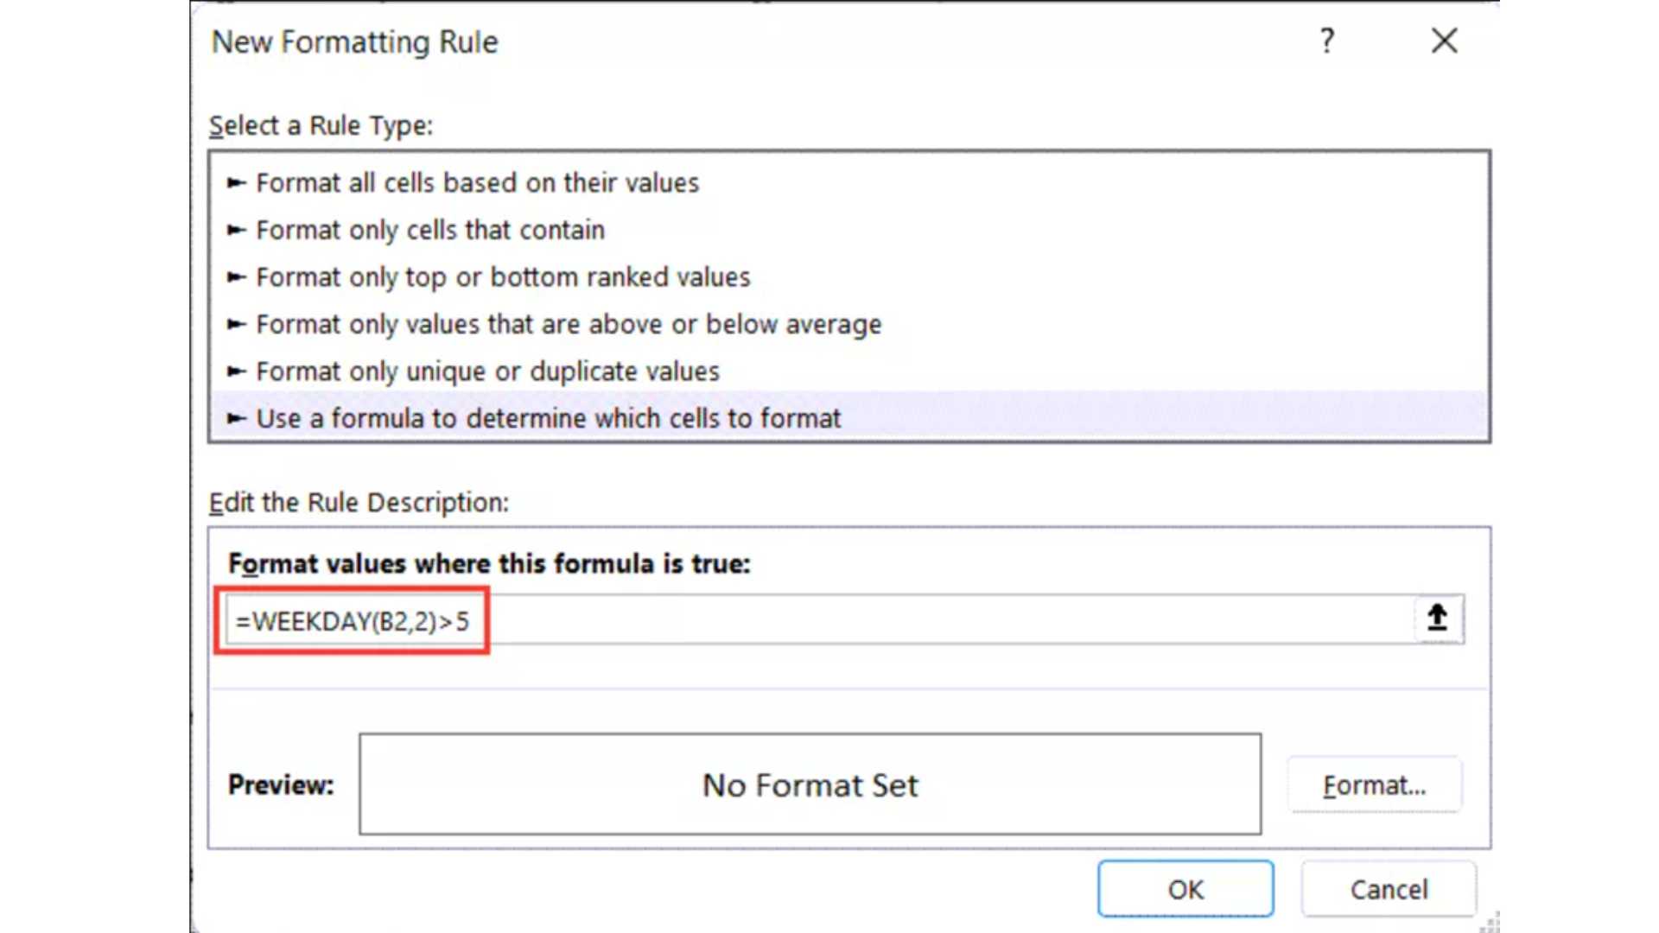
Task: Select Format all cells based on their values
Action: 477,183
